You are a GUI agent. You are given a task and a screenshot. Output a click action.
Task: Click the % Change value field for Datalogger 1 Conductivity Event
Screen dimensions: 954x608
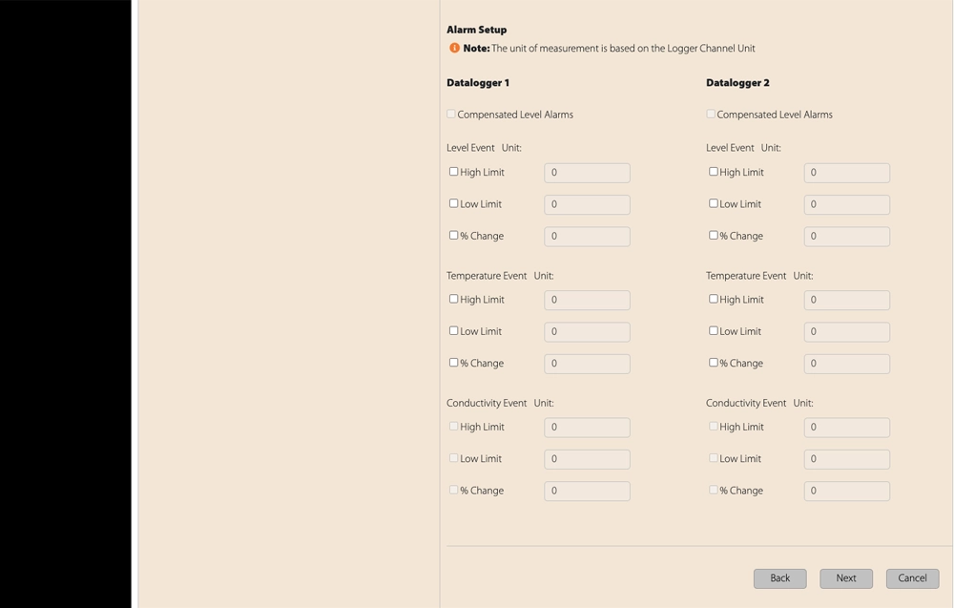click(587, 491)
